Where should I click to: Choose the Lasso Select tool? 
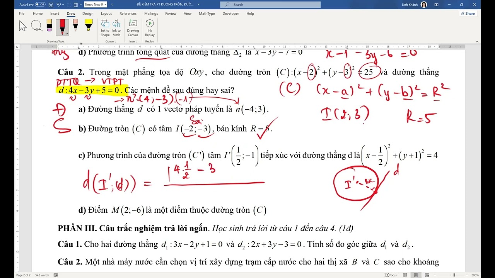point(36,26)
